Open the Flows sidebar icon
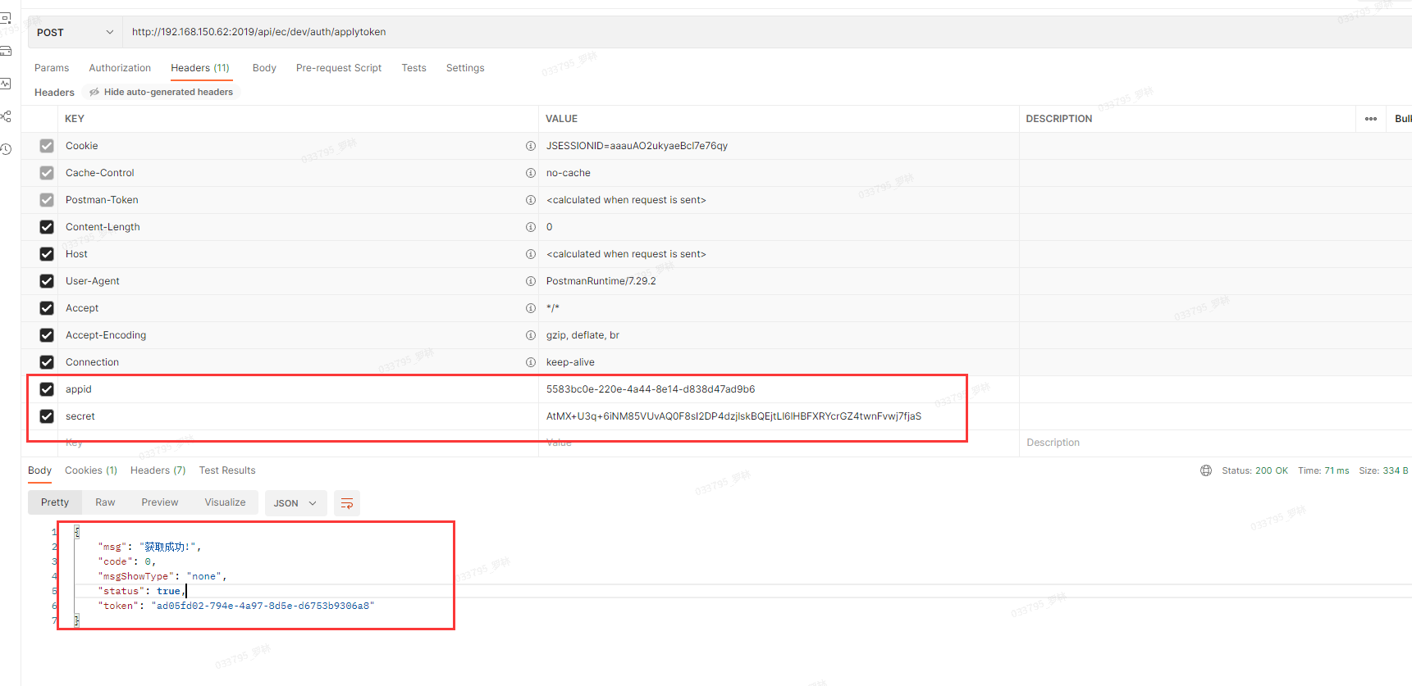Screen dimensions: 1412x686 pyautogui.click(x=6, y=116)
